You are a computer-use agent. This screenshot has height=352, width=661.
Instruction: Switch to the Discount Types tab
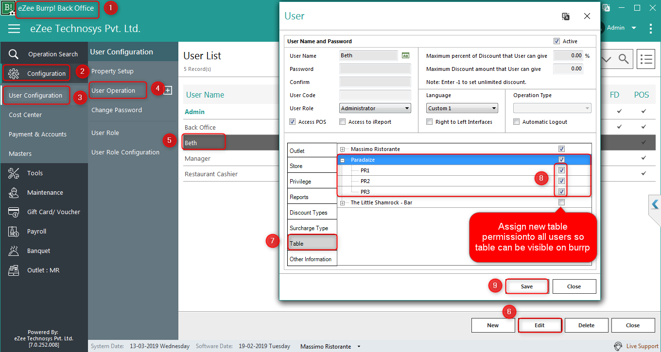[x=312, y=213]
